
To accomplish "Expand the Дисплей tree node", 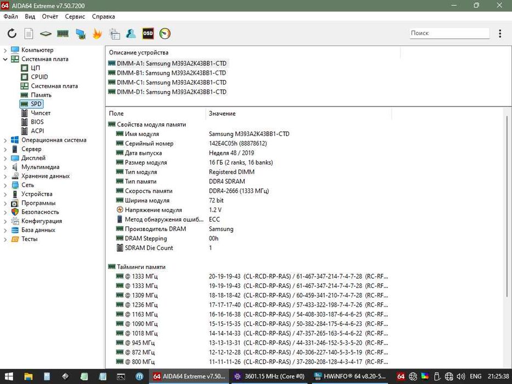I will [5, 159].
